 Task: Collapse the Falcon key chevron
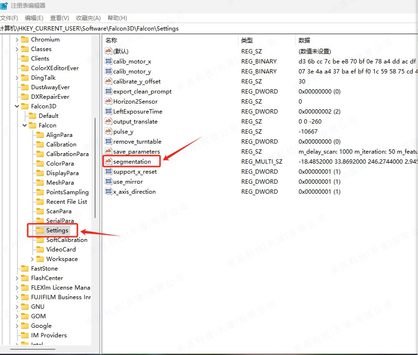point(25,125)
